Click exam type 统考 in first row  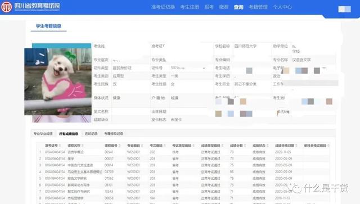click(x=175, y=152)
